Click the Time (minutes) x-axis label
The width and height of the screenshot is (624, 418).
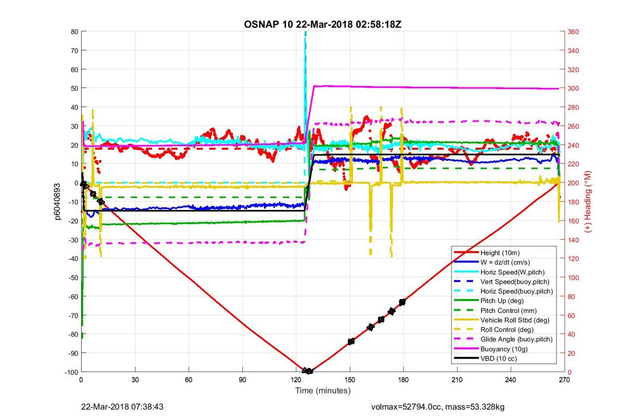click(x=323, y=390)
